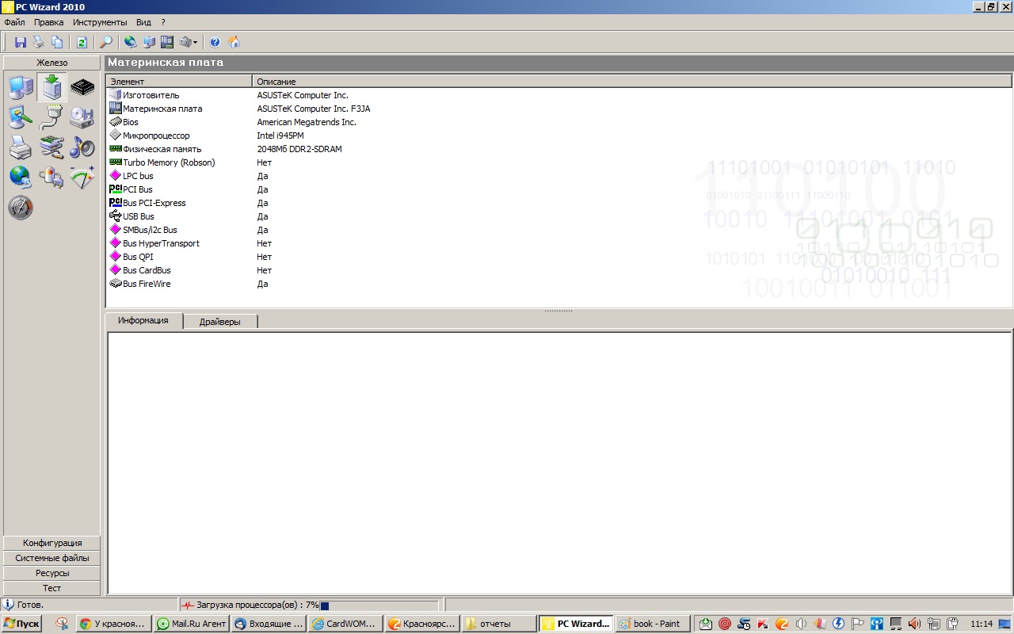
Task: Open the Вид menu
Action: coord(143,22)
